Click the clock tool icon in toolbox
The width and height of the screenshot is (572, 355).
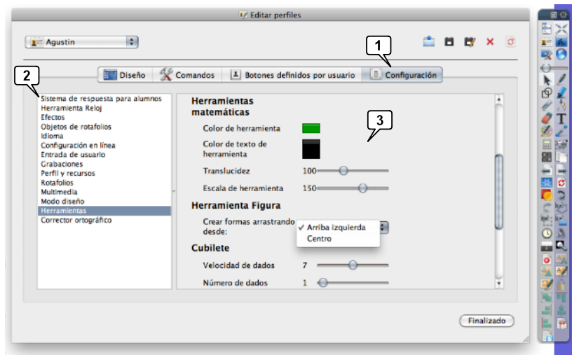pos(547,232)
